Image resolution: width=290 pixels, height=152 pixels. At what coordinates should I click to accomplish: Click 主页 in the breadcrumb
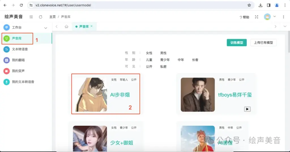(52, 17)
